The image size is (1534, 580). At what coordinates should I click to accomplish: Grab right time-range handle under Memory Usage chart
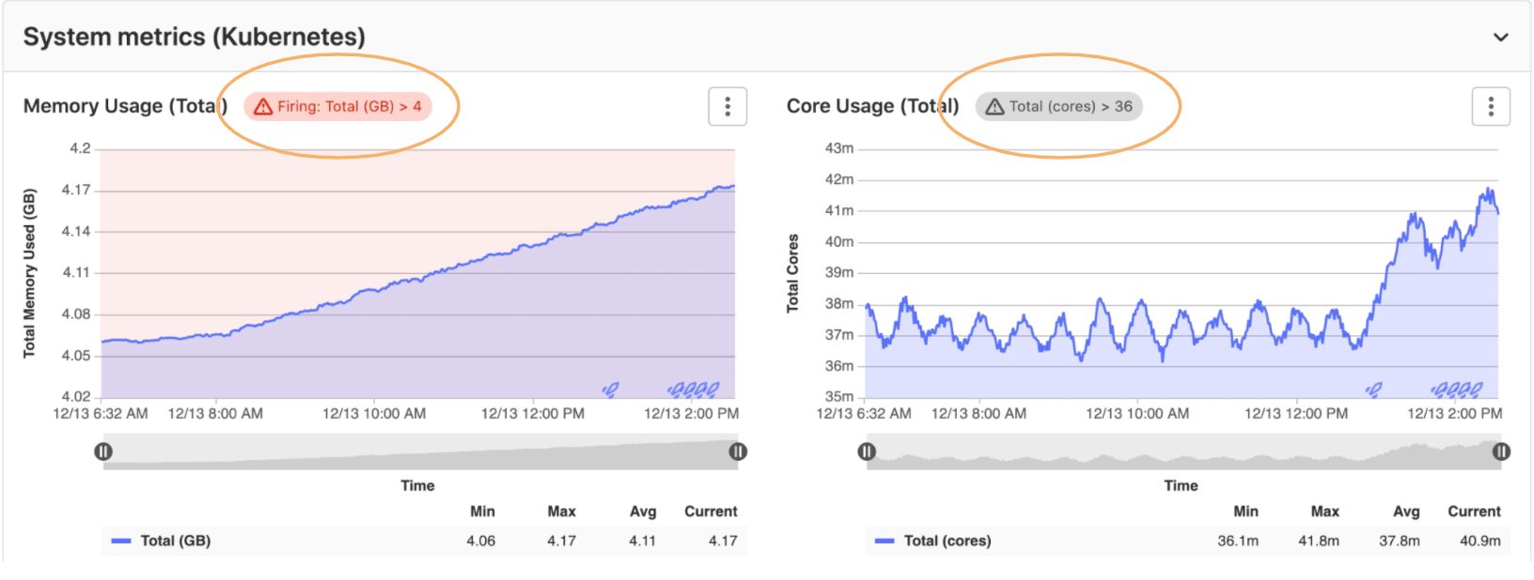click(738, 451)
